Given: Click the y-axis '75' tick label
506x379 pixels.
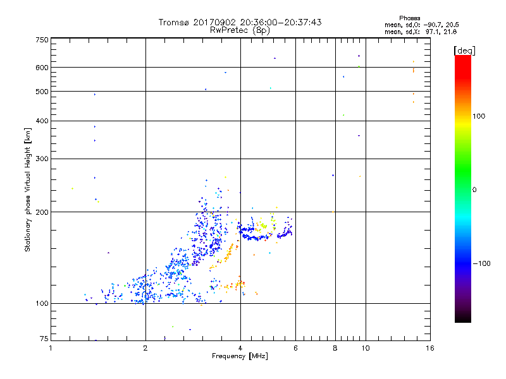Looking at the screenshot, I should tap(44, 339).
